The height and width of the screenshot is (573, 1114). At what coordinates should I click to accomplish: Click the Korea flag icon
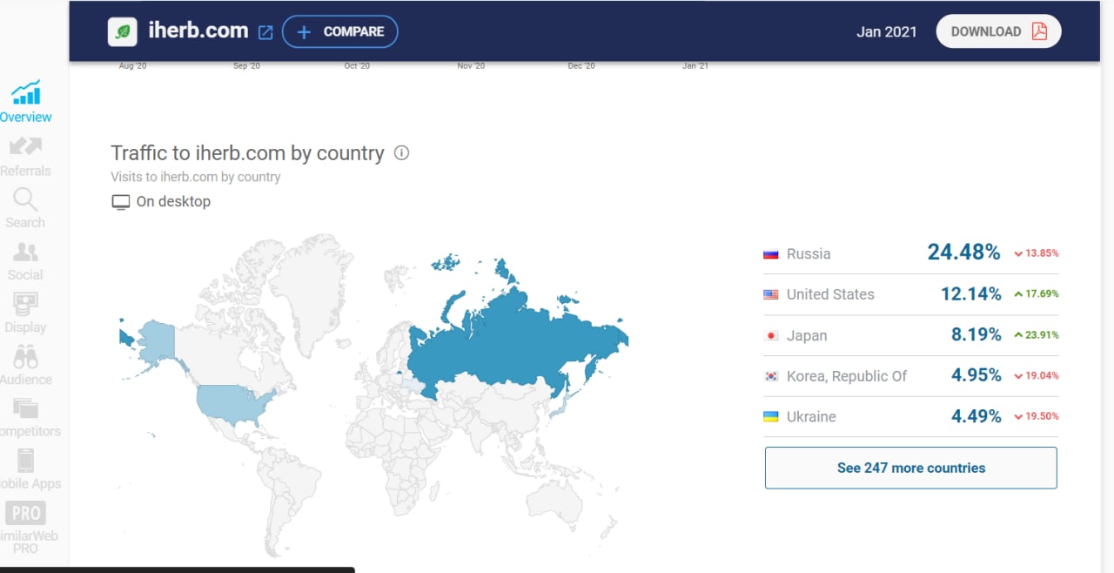pyautogui.click(x=771, y=376)
